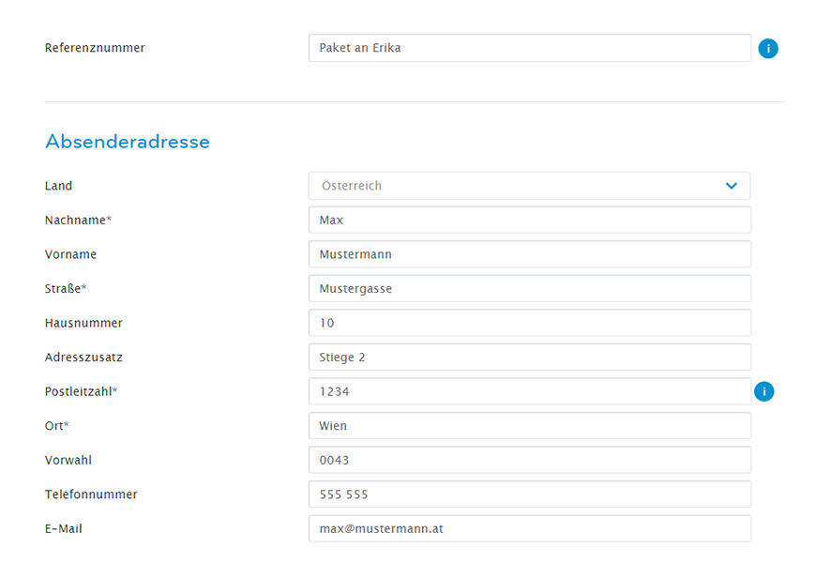
Task: Click the 'Adresszusatz' label text
Action: [83, 358]
